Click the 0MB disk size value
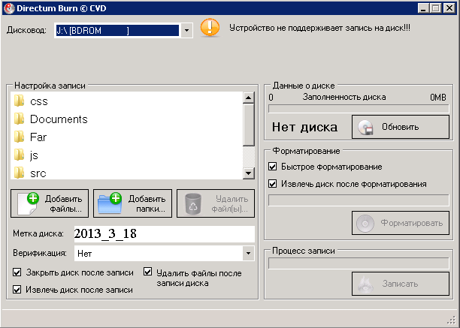 (438, 98)
